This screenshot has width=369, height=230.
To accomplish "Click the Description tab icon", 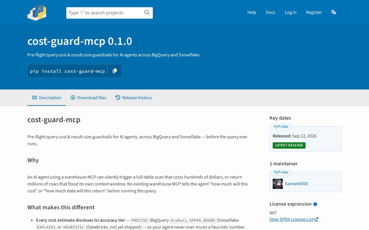I will [35, 97].
